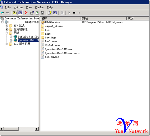The height and width of the screenshot is (136, 150).
Task: Click the DExLService gear icon
Action: [x=43, y=22]
